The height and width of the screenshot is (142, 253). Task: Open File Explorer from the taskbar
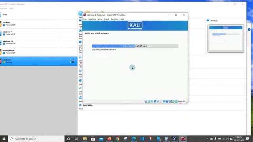click(x=85, y=138)
